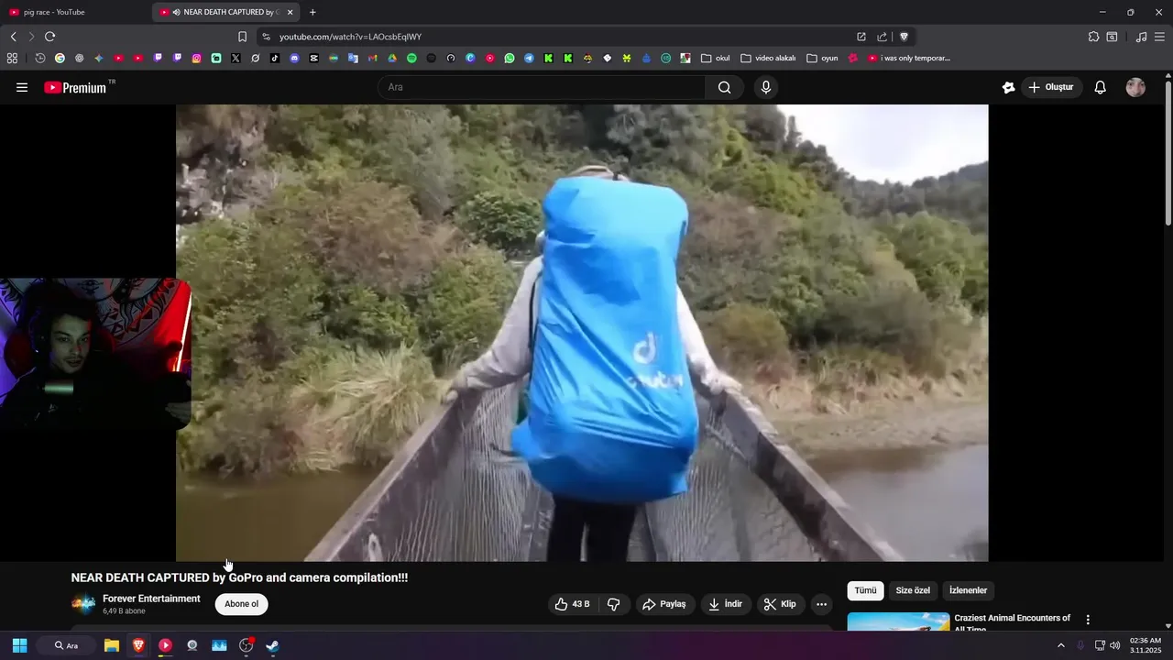The width and height of the screenshot is (1173, 660).
Task: Open the clock showing 02:36 AM
Action: (x=1146, y=645)
